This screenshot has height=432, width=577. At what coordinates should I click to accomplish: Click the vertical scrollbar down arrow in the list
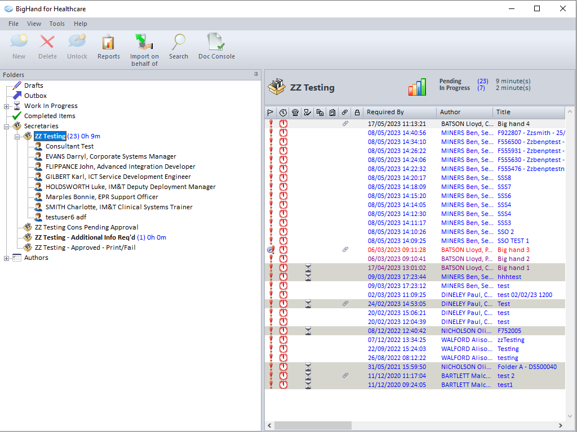tap(570, 416)
